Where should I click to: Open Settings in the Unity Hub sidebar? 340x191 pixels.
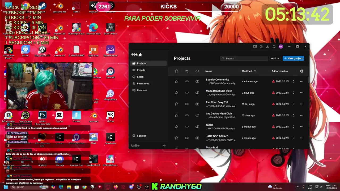(x=148, y=136)
